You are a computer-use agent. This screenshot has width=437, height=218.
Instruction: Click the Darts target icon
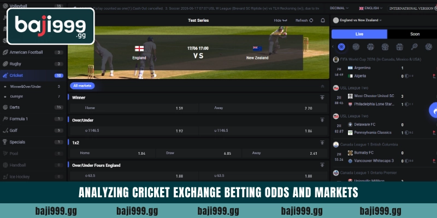coord(5,107)
